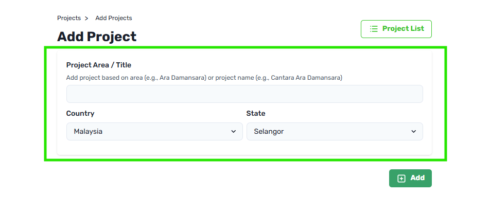
Task: Open the Country combo box
Action: tap(154, 131)
